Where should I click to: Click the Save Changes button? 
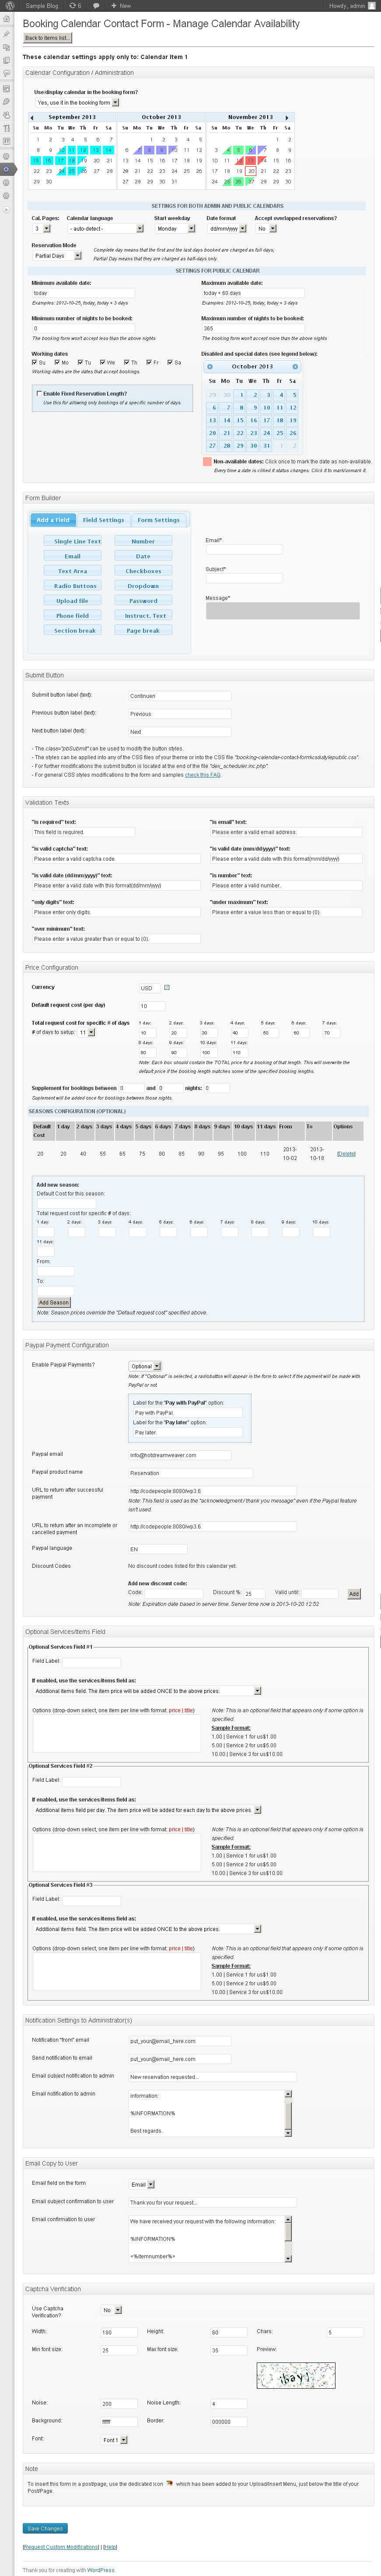coord(45,2528)
